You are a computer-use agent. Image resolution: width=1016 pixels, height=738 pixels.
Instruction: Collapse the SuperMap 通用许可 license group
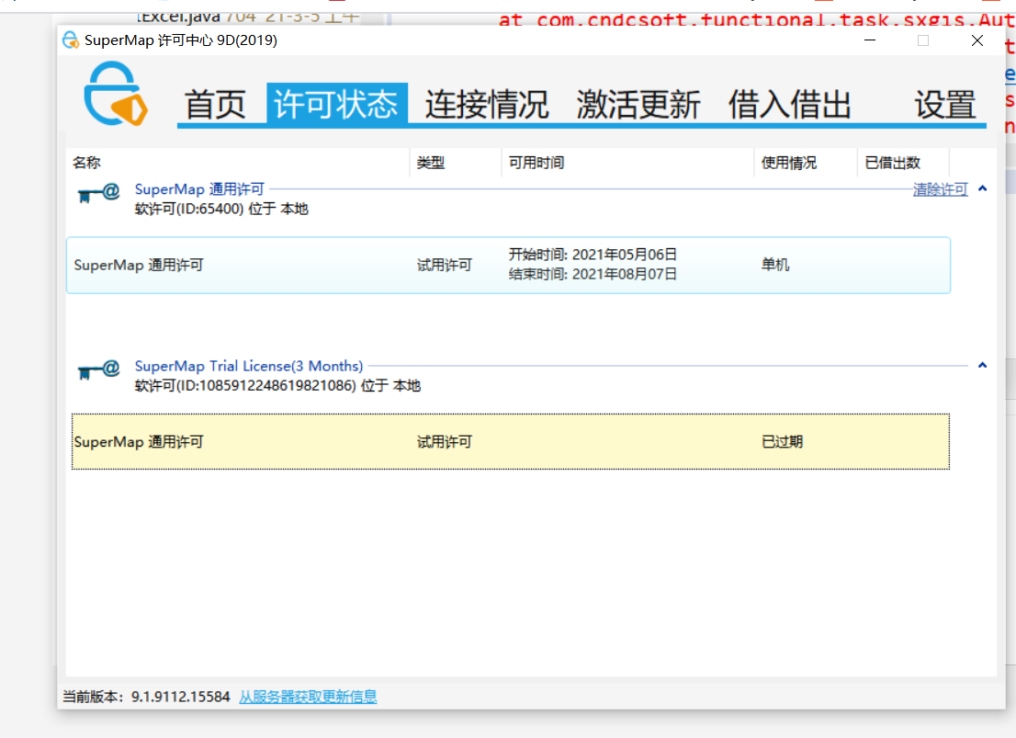pos(982,188)
